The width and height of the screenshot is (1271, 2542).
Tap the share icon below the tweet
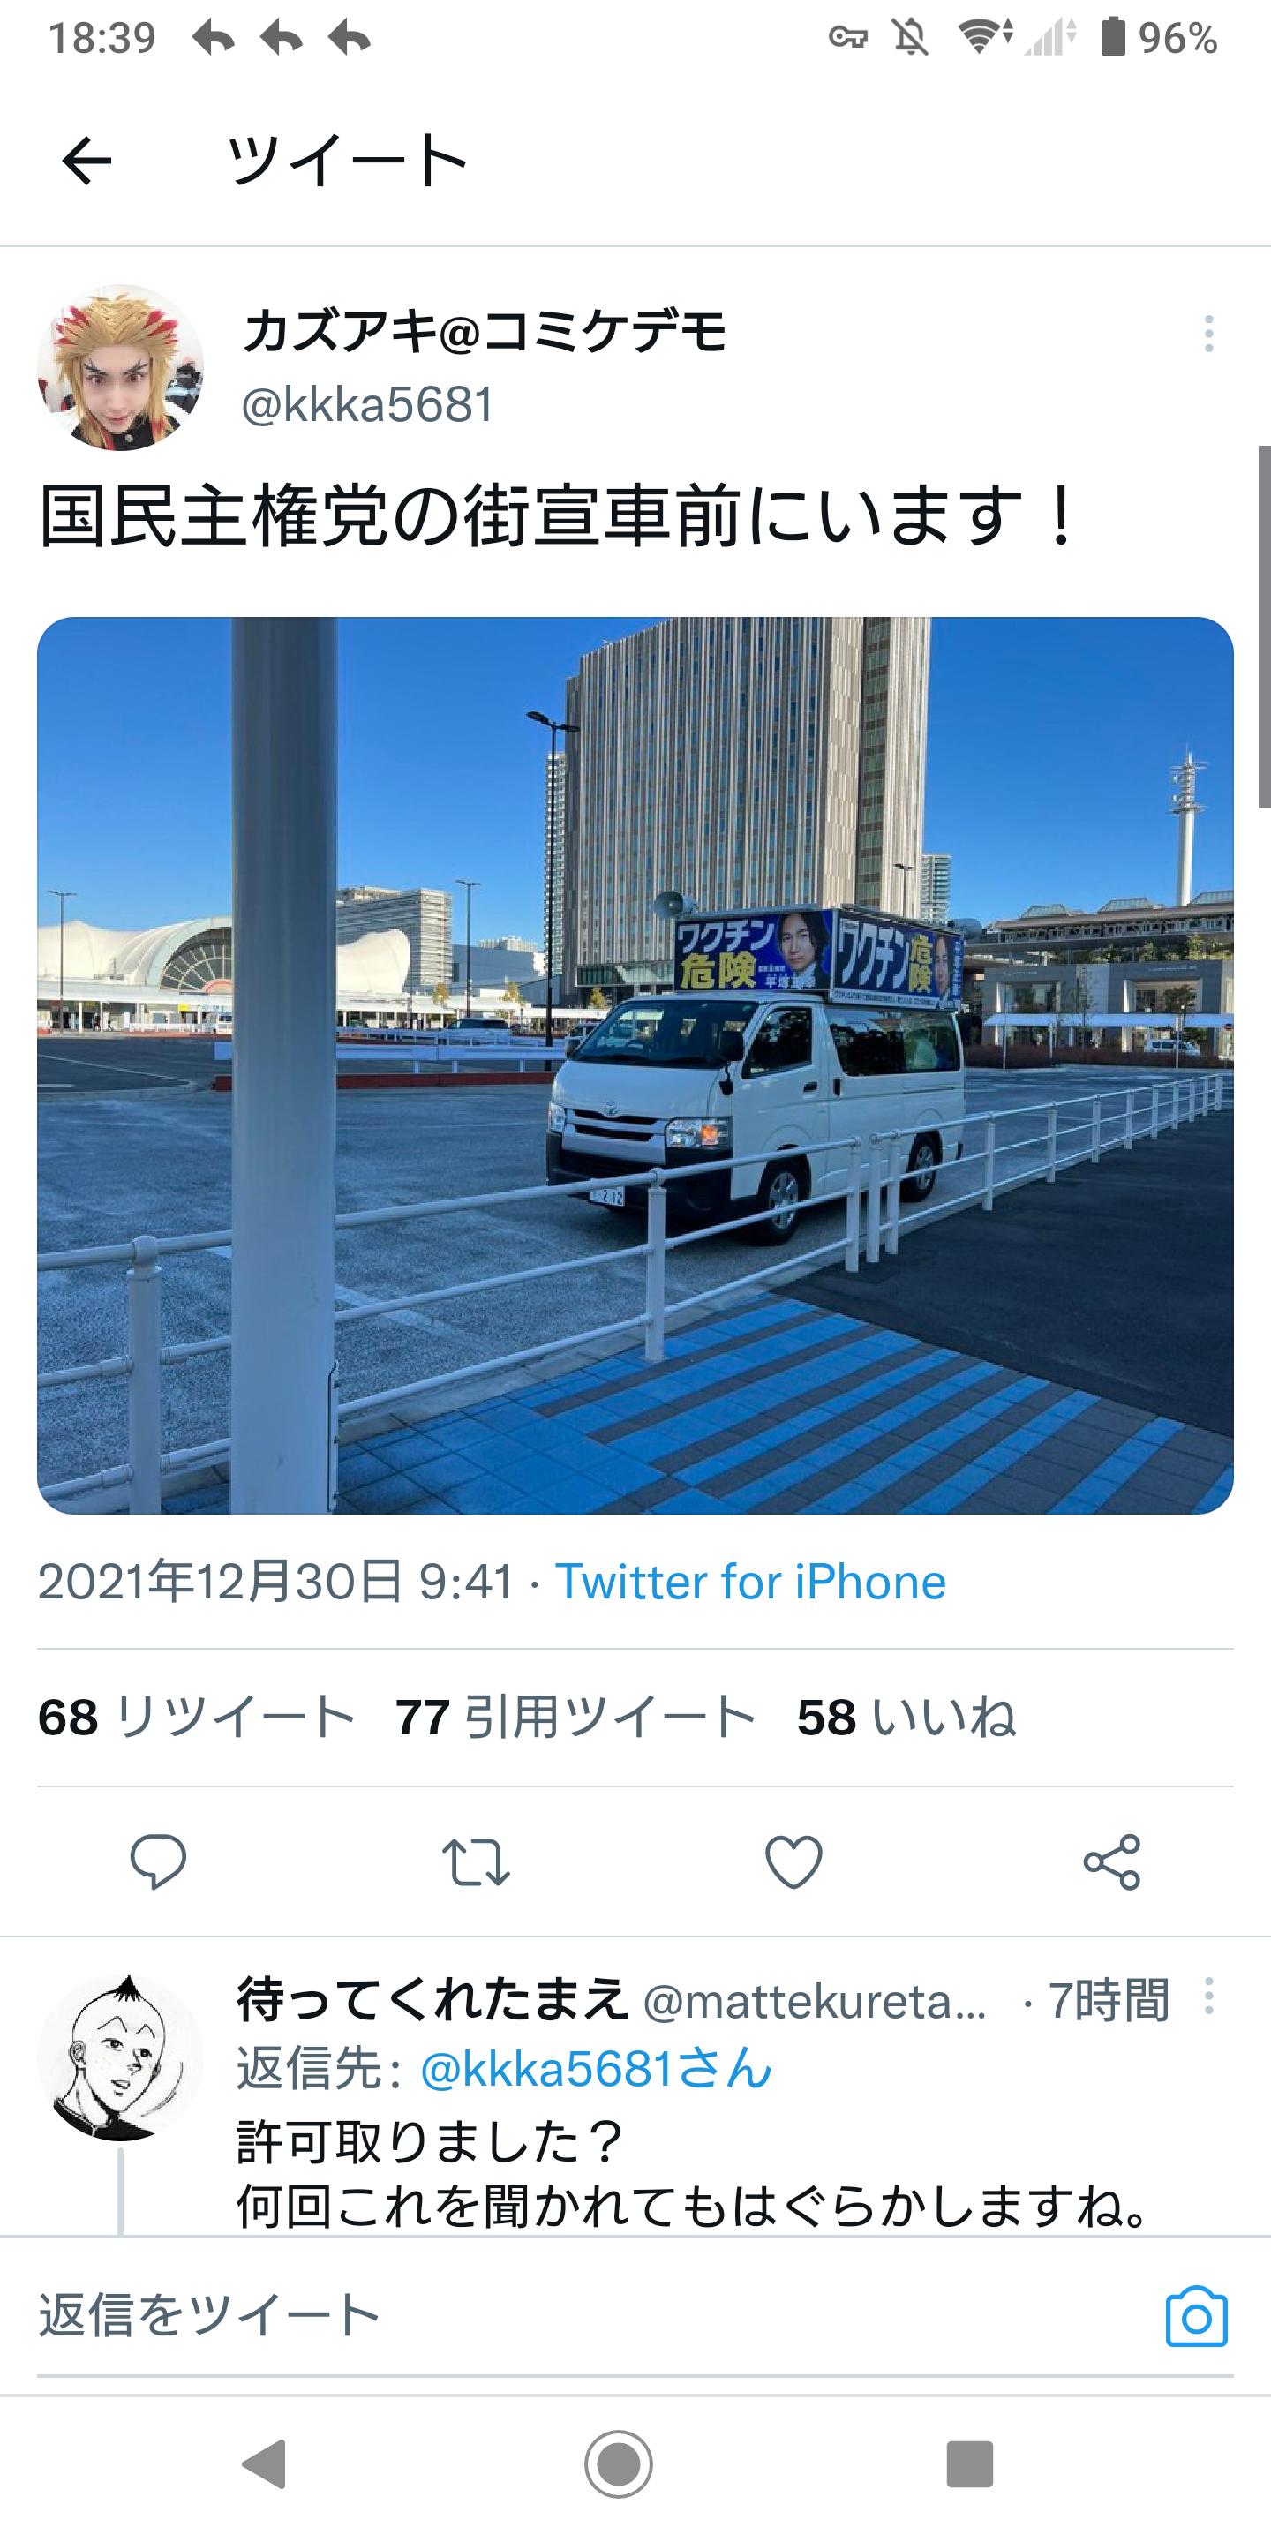coord(1112,1862)
